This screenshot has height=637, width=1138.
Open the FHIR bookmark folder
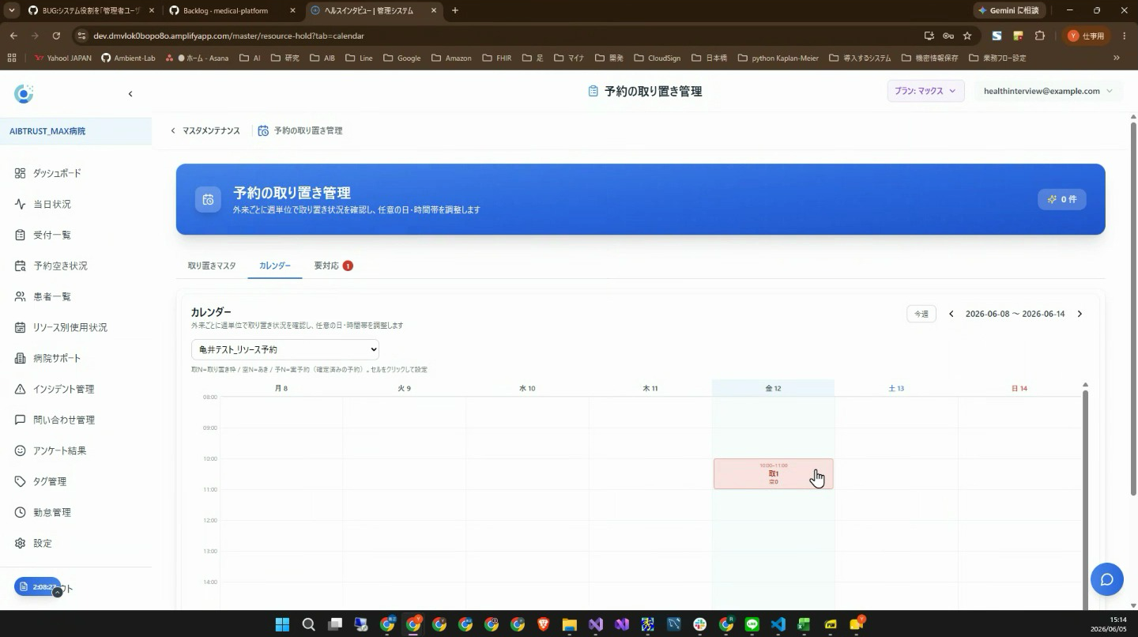tap(496, 58)
